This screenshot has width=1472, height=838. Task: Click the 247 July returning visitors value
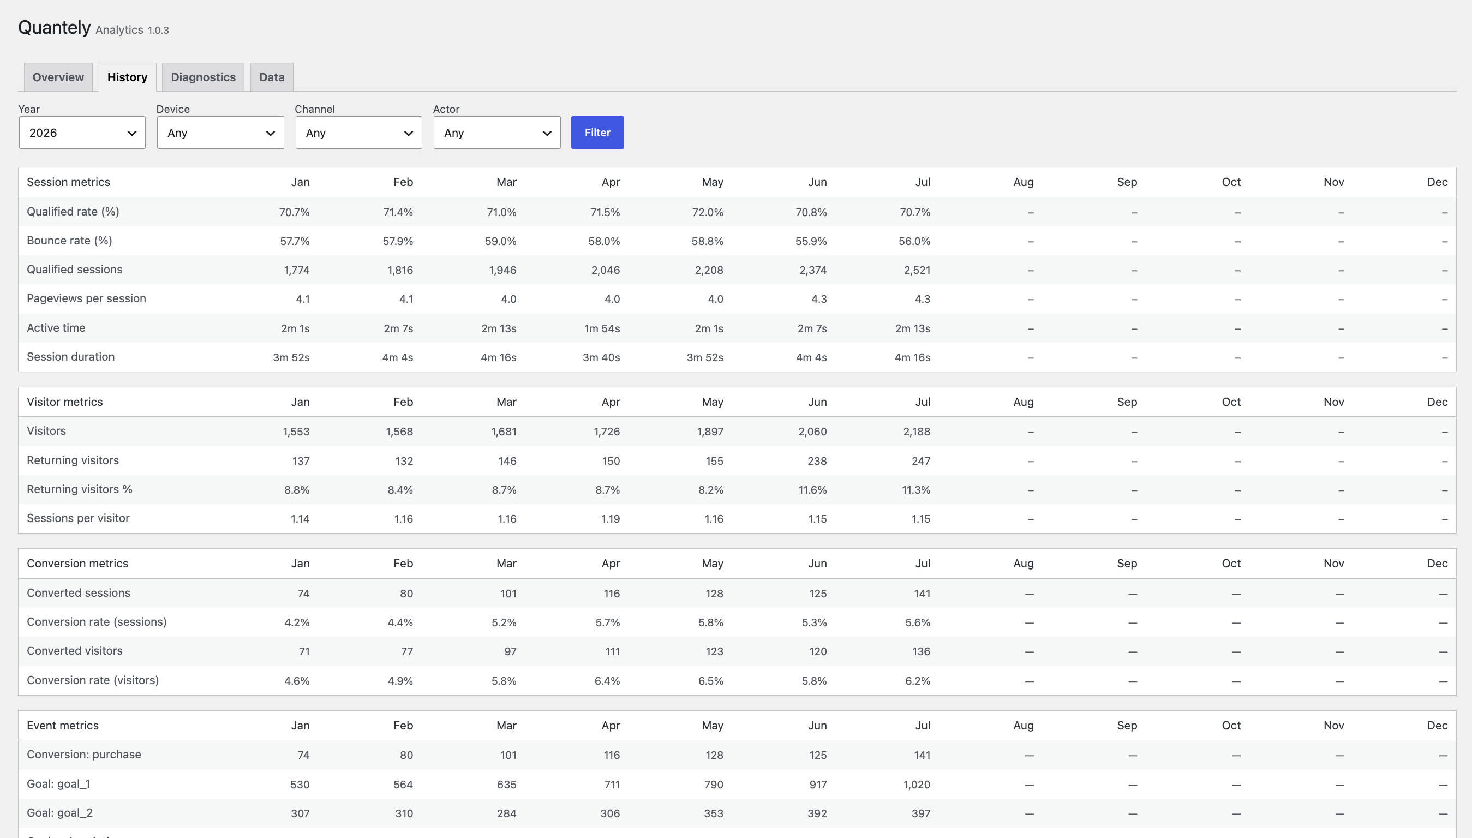(x=921, y=461)
